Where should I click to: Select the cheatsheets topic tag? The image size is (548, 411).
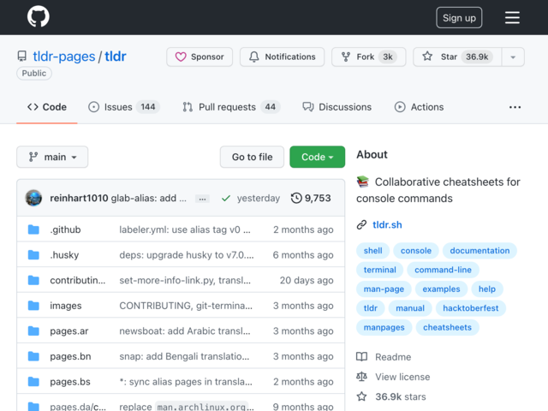[447, 327]
